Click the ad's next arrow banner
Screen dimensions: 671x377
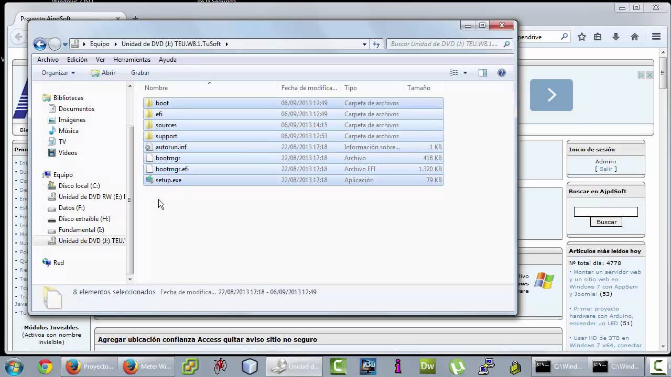coord(551,95)
